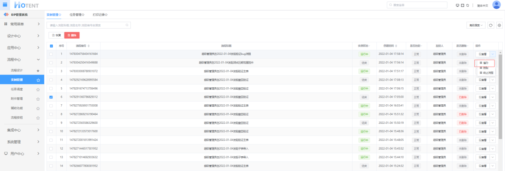The width and height of the screenshot is (505, 171).
Task: Toggle the favorite star next to 任务调度
Action: coord(38,89)
